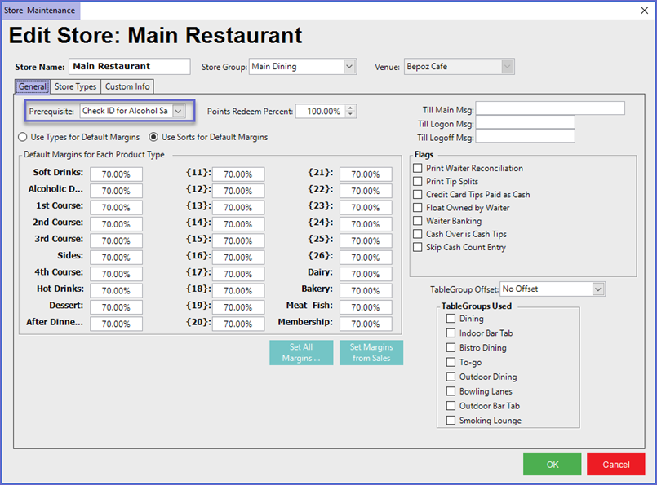The height and width of the screenshot is (485, 657).
Task: Select Use Types for Default Margins
Action: pos(24,137)
